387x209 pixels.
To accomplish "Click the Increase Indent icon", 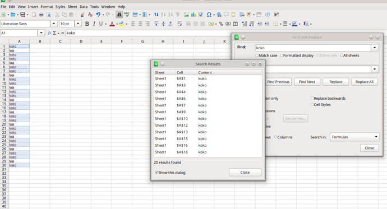I will 260,24.
